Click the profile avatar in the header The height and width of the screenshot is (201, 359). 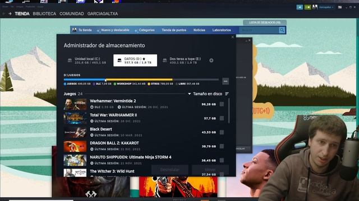[315, 7]
